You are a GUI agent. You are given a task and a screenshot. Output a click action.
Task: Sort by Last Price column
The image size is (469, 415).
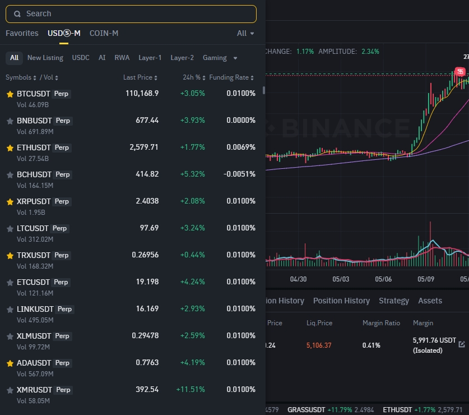coord(140,77)
